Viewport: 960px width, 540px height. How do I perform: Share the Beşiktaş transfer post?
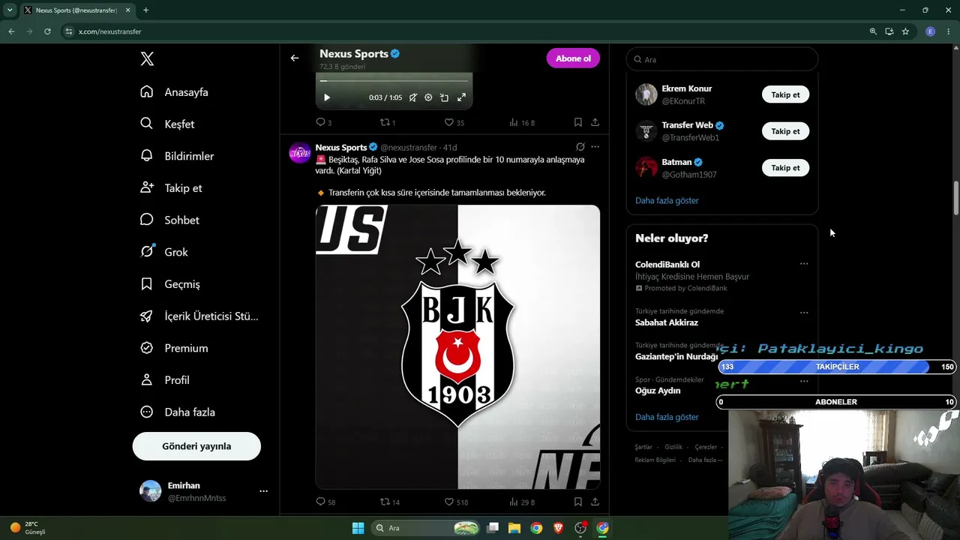click(x=595, y=502)
